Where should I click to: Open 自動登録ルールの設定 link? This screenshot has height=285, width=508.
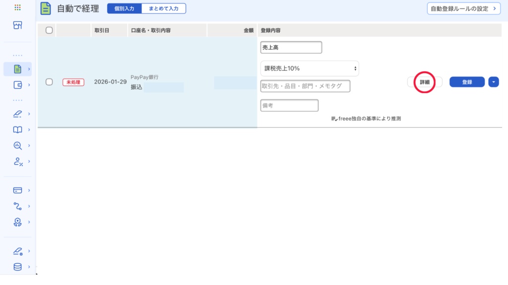point(463,8)
